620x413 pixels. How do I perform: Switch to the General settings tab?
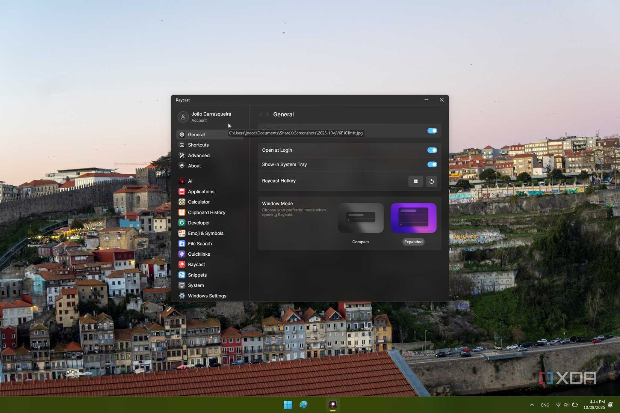point(210,134)
